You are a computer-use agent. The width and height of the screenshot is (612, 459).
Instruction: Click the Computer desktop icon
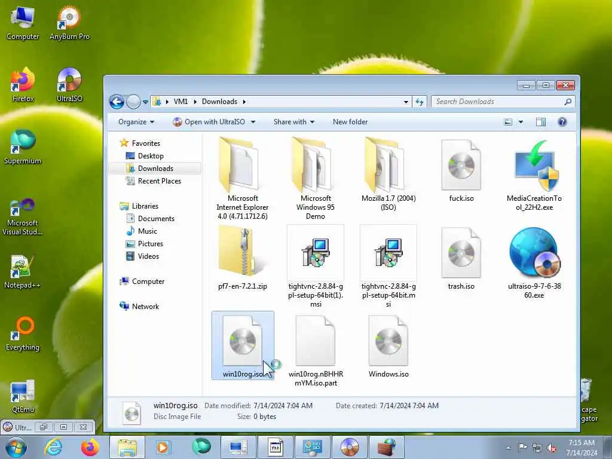23,23
